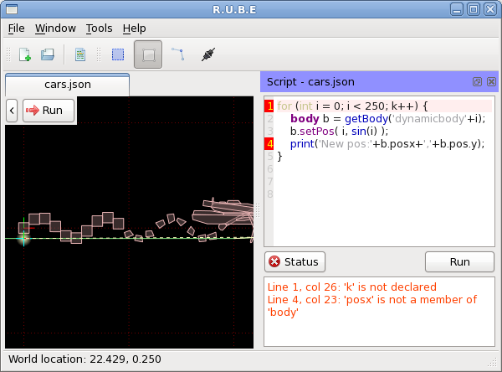502x372 pixels.
Task: Open the Window menu
Action: (55, 28)
